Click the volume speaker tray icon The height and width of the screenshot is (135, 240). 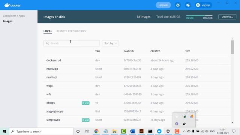(x=207, y=131)
